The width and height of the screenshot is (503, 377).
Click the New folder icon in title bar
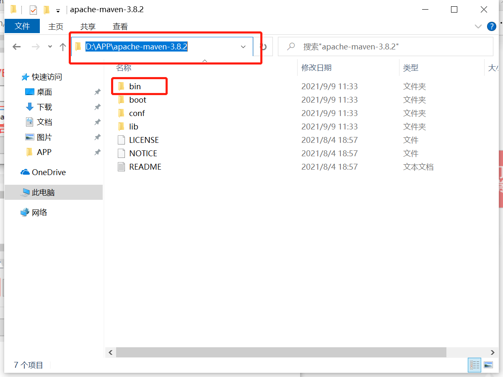46,9
